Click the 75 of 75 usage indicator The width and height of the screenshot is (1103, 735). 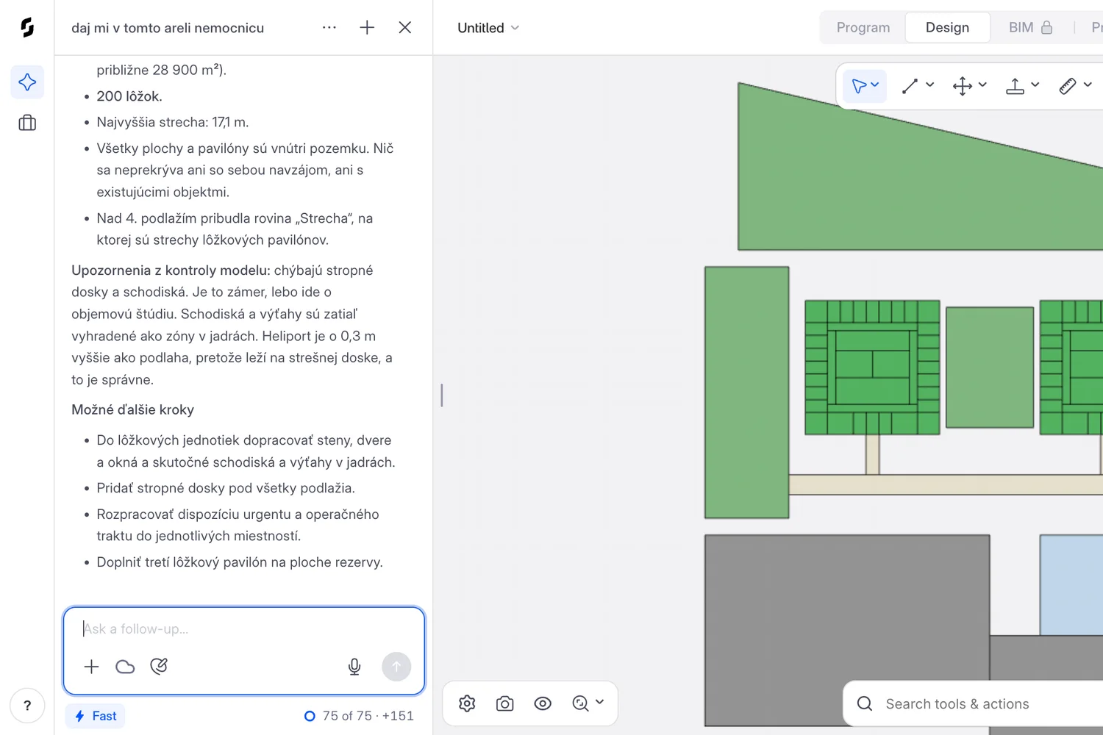(359, 716)
